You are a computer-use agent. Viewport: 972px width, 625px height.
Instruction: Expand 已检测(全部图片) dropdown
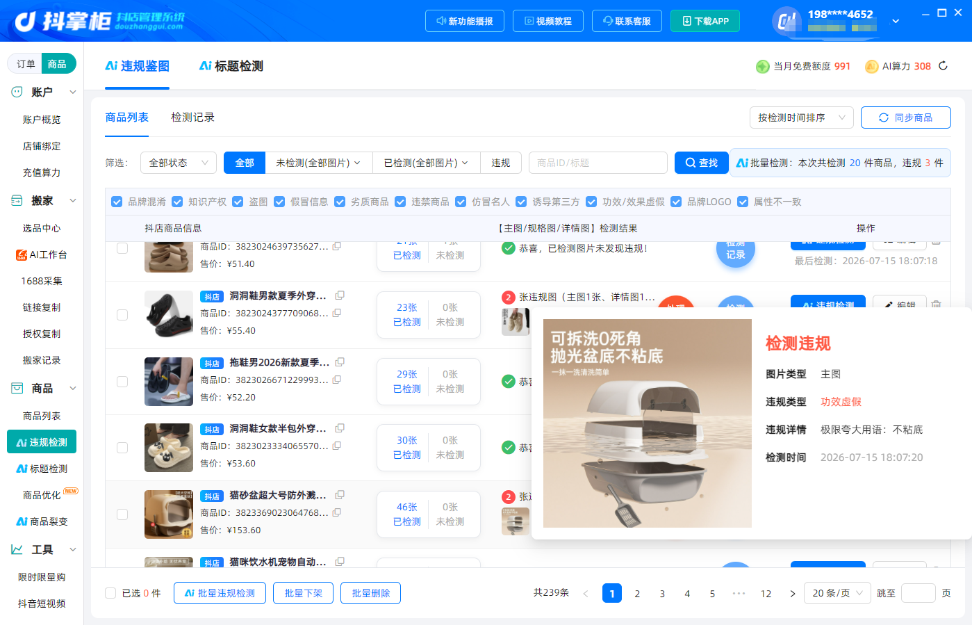point(427,163)
